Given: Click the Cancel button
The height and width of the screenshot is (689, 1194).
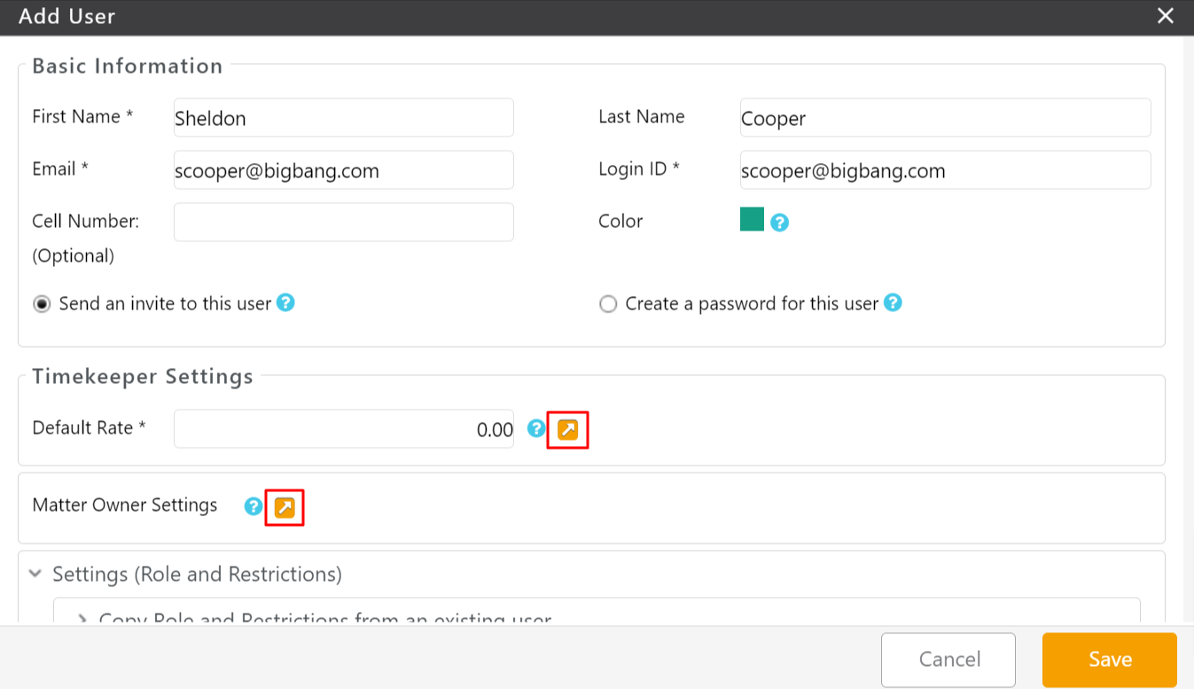Looking at the screenshot, I should [x=948, y=660].
